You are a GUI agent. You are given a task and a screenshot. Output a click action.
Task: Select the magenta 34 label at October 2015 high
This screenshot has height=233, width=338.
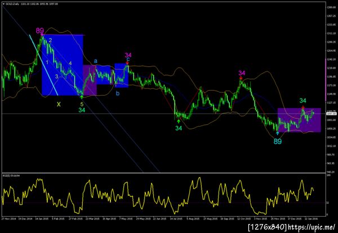tap(242, 73)
